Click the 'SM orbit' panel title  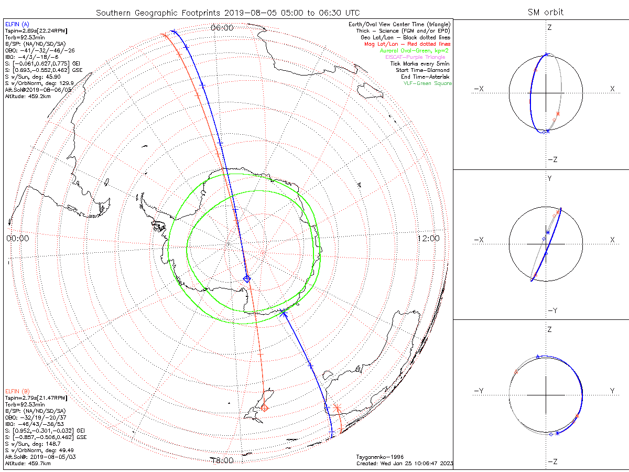coord(547,12)
